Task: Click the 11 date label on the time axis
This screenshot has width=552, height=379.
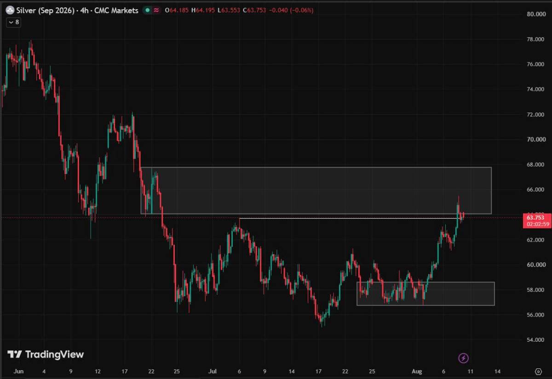Action: pos(470,371)
